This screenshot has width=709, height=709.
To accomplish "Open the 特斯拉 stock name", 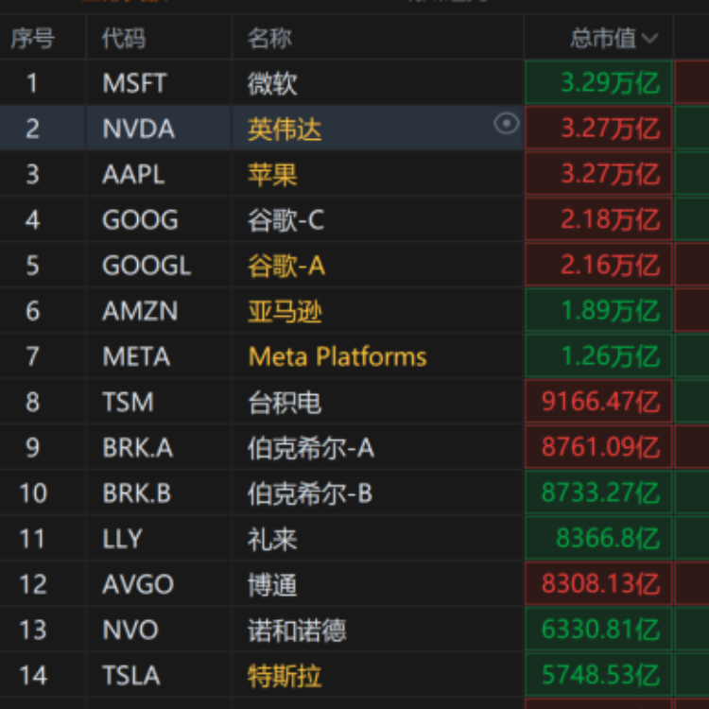I will point(285,676).
